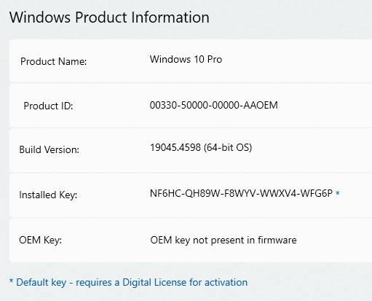The height and width of the screenshot is (301, 372).
Task: Click the asterisk starting the footnote
Action: [11, 281]
